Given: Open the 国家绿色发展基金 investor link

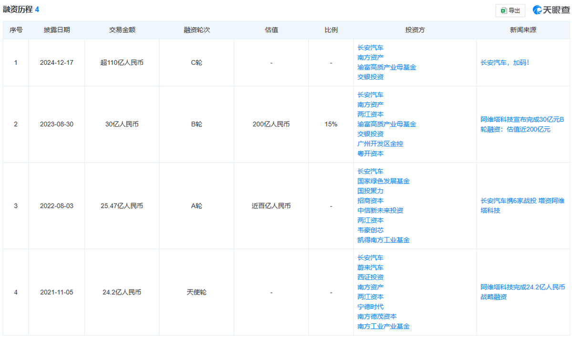Looking at the screenshot, I should coord(384,181).
